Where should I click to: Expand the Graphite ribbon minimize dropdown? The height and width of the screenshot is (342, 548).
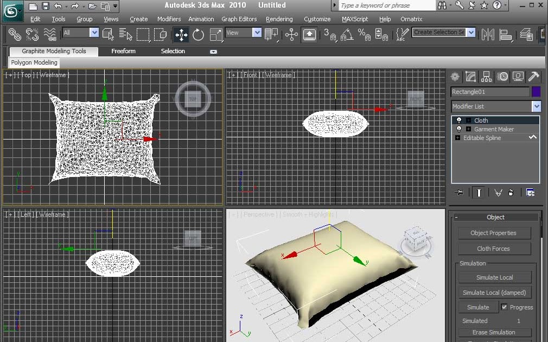[213, 52]
